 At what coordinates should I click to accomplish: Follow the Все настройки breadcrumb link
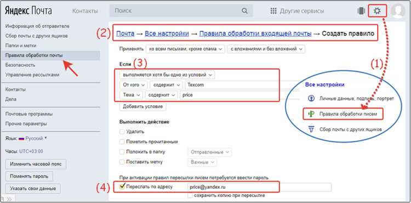[167, 33]
